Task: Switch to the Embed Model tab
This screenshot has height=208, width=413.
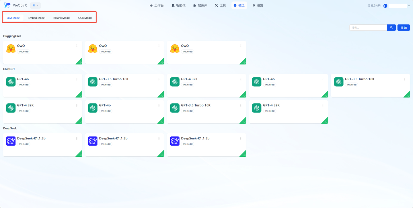Action: pos(37,18)
